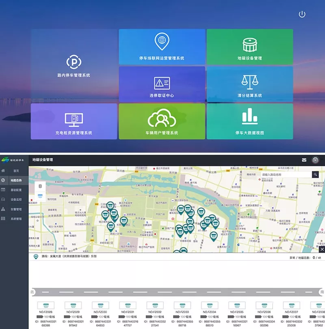
Task: Open the 违停取证中心 violation tile
Action: [x=162, y=84]
